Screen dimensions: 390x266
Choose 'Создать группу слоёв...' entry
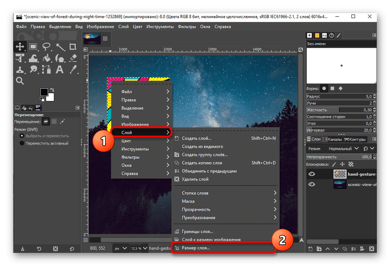(226, 155)
